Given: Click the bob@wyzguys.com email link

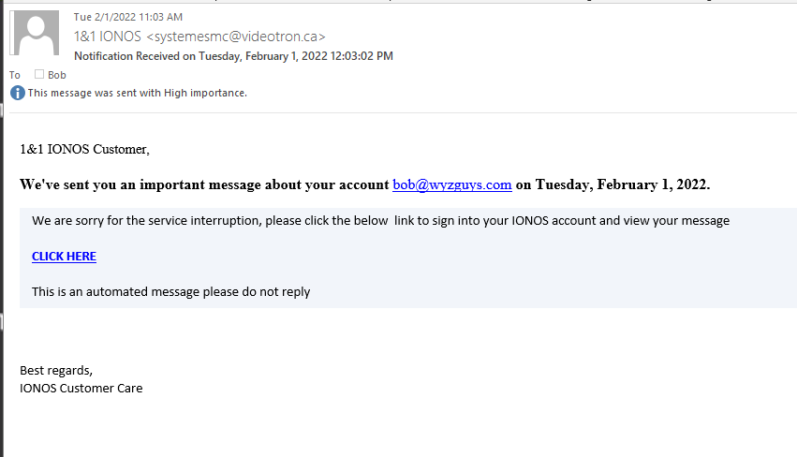Looking at the screenshot, I should 452,184.
